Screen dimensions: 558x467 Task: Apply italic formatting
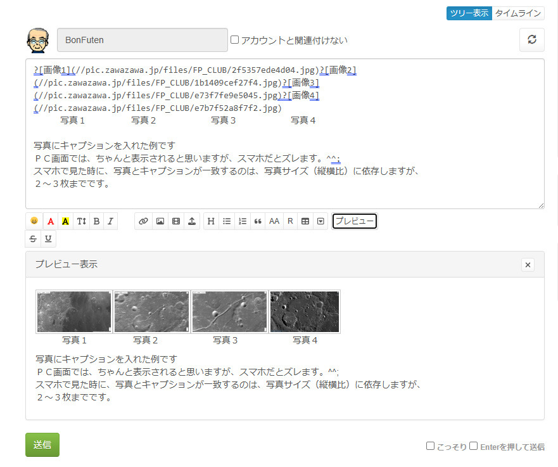(110, 221)
